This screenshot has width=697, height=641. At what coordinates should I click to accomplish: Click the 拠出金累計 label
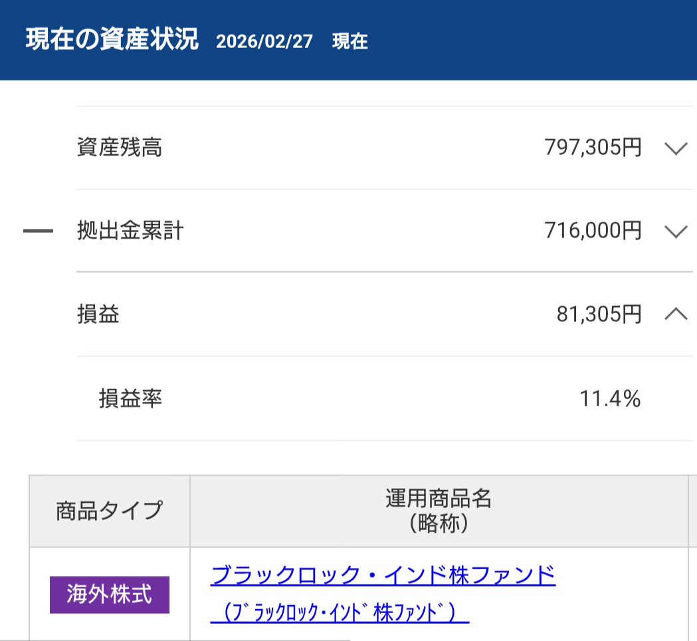130,231
